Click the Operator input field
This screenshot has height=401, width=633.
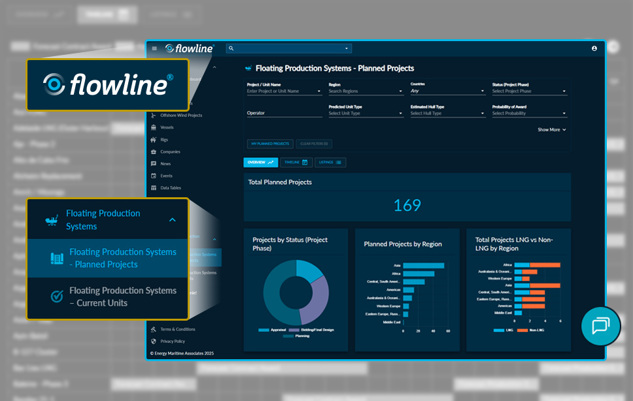point(284,113)
